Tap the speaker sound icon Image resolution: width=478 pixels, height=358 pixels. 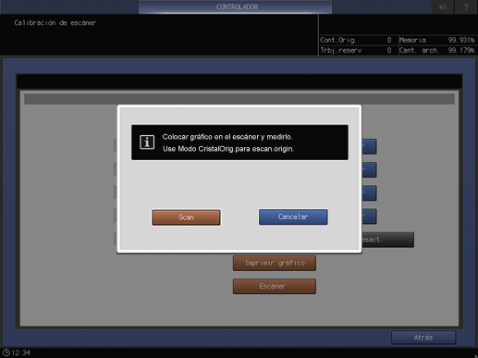443,6
